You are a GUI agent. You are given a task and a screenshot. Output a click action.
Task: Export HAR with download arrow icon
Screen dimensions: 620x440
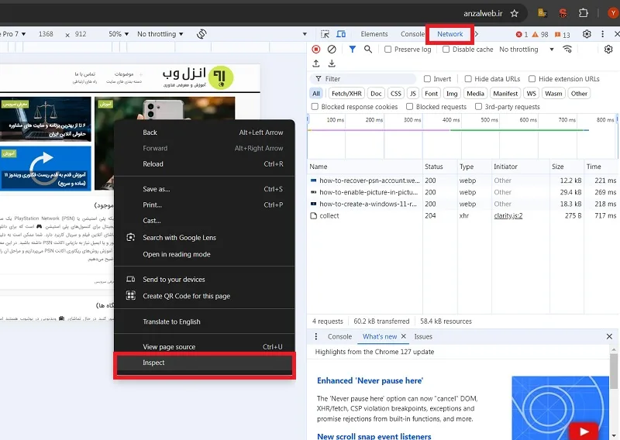tap(332, 64)
